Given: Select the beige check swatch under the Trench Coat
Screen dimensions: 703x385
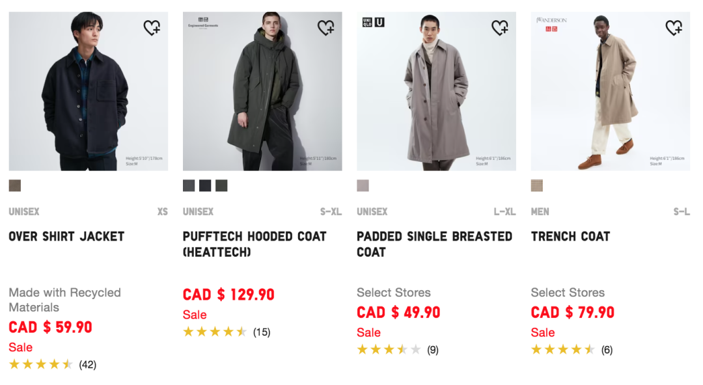Looking at the screenshot, I should click(537, 185).
